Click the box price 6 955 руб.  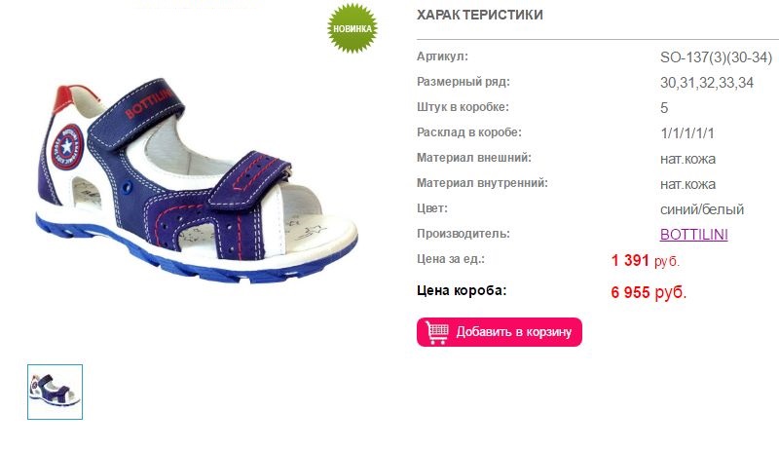click(x=649, y=292)
